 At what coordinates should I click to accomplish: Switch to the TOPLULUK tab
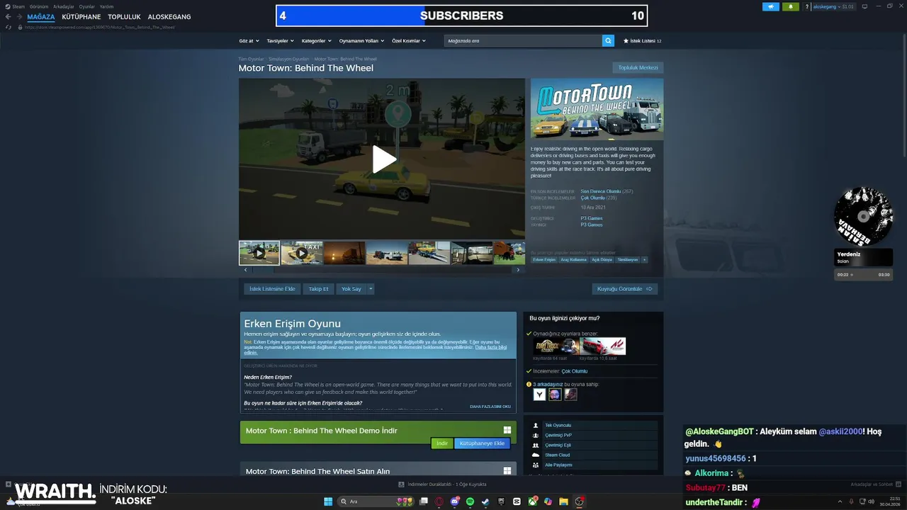pos(124,16)
